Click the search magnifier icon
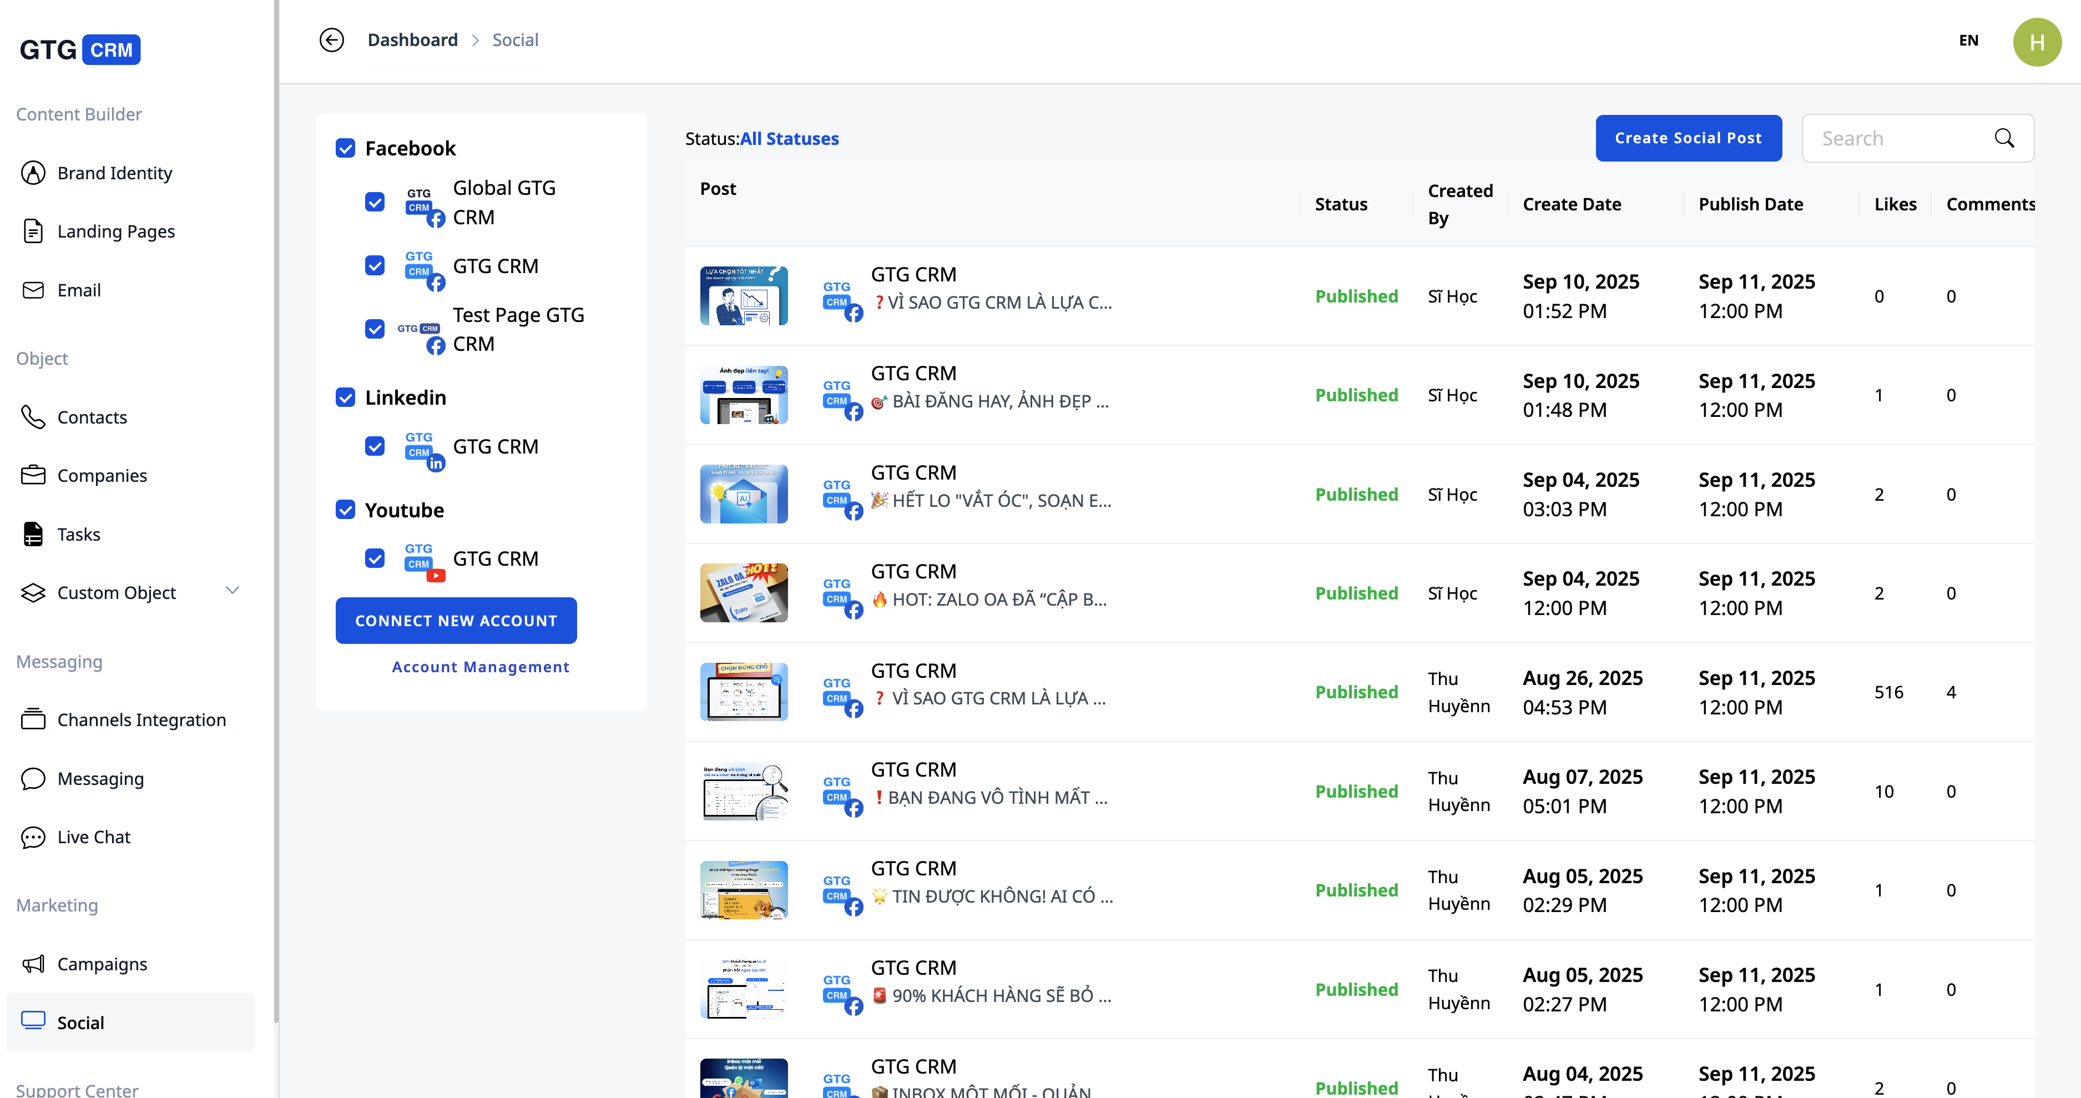The height and width of the screenshot is (1098, 2081). tap(2003, 138)
